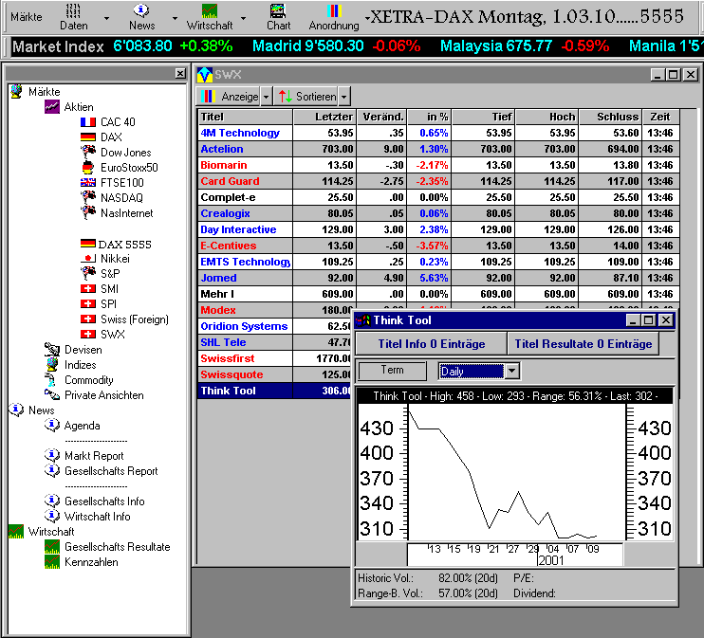Select the Jomed stock title

point(218,278)
